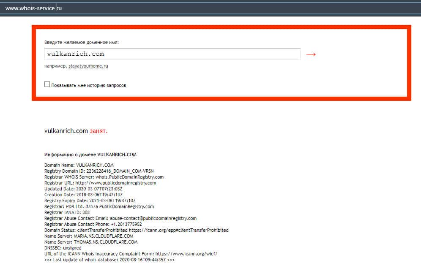
Task: Click the Registrar URL publicdomainregistry.com line
Action: [x=100, y=183]
